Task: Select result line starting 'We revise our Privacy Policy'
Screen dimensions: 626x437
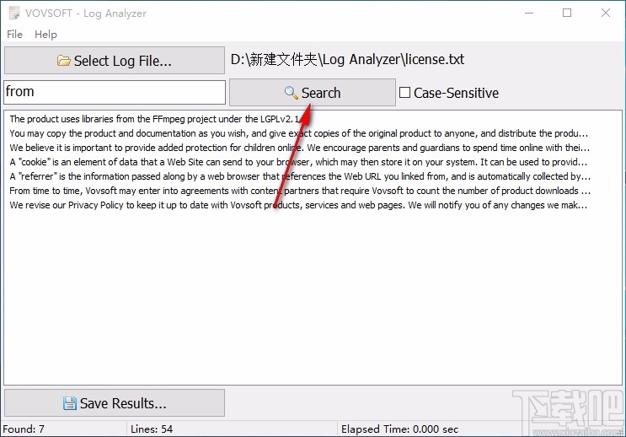Action: 298,205
